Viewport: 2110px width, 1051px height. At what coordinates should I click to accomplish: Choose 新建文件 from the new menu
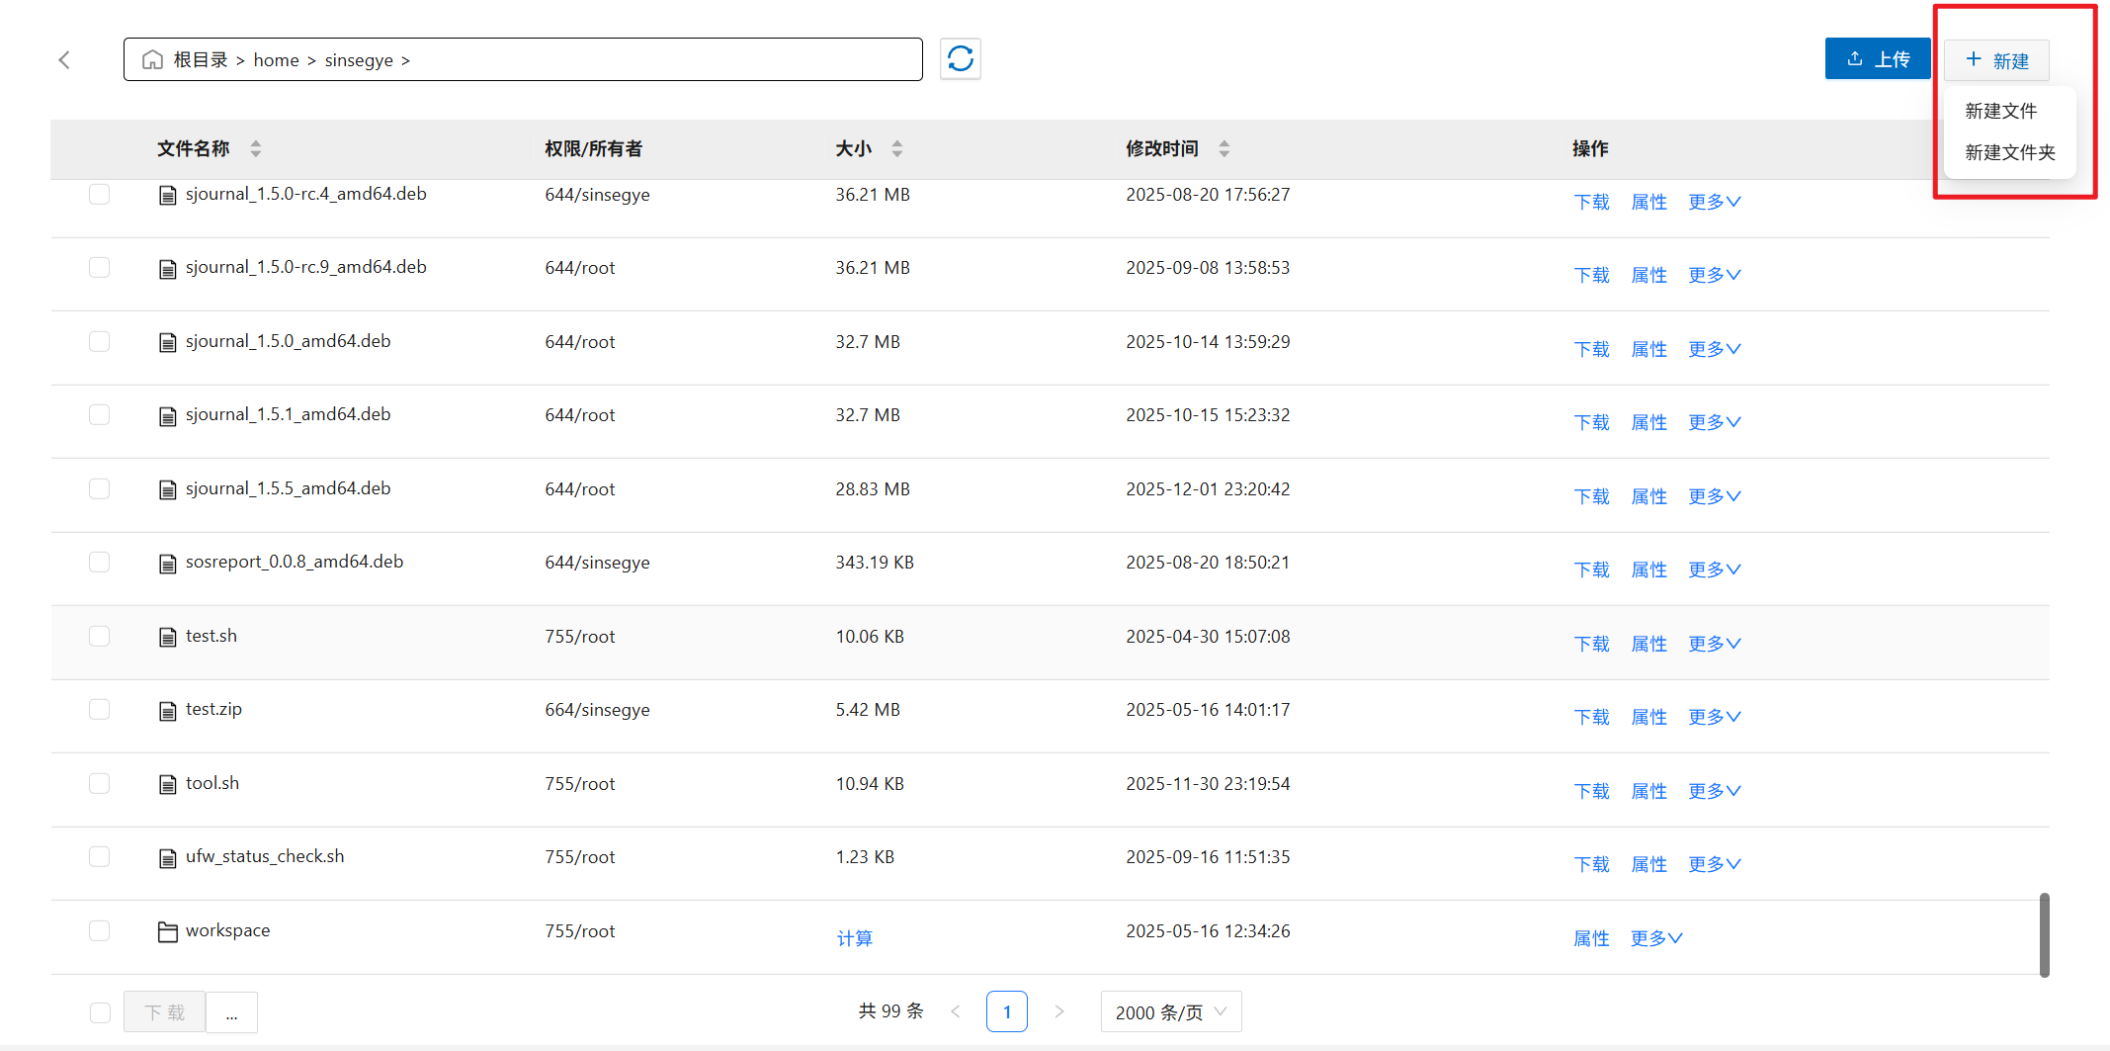pos(2000,111)
